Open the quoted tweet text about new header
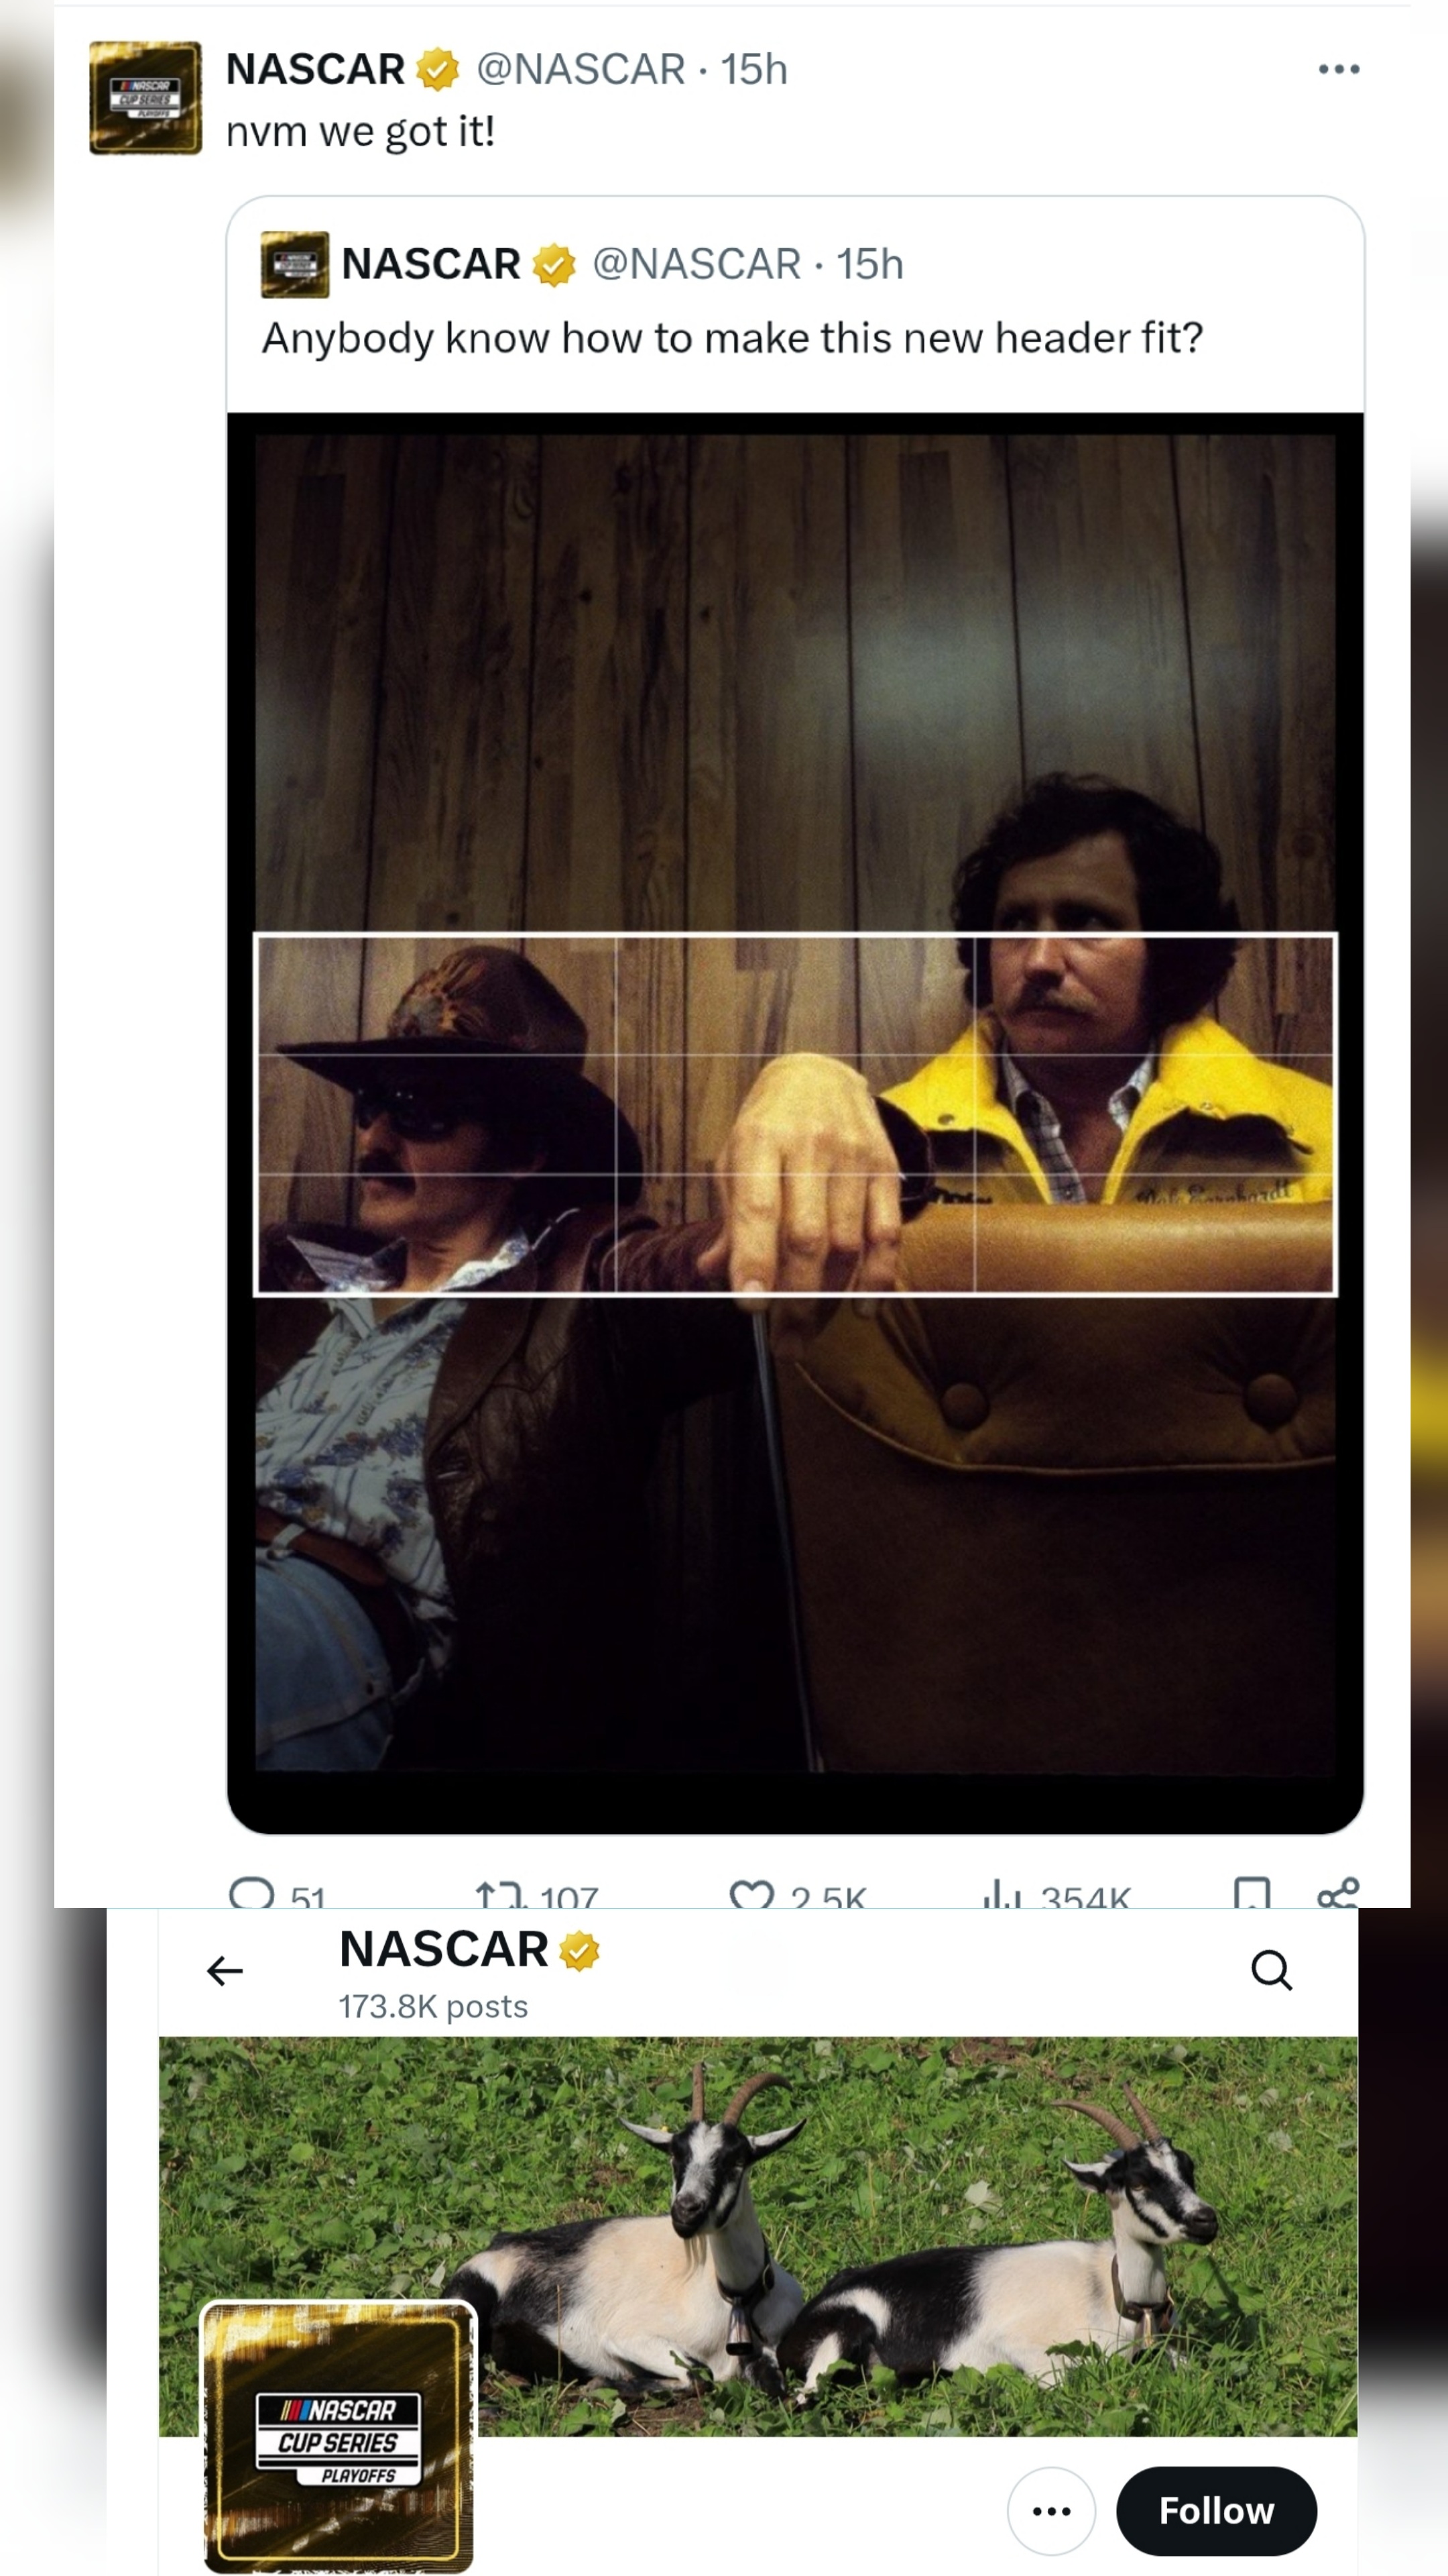Screen dimensions: 1448x2576 pyautogui.click(x=733, y=338)
